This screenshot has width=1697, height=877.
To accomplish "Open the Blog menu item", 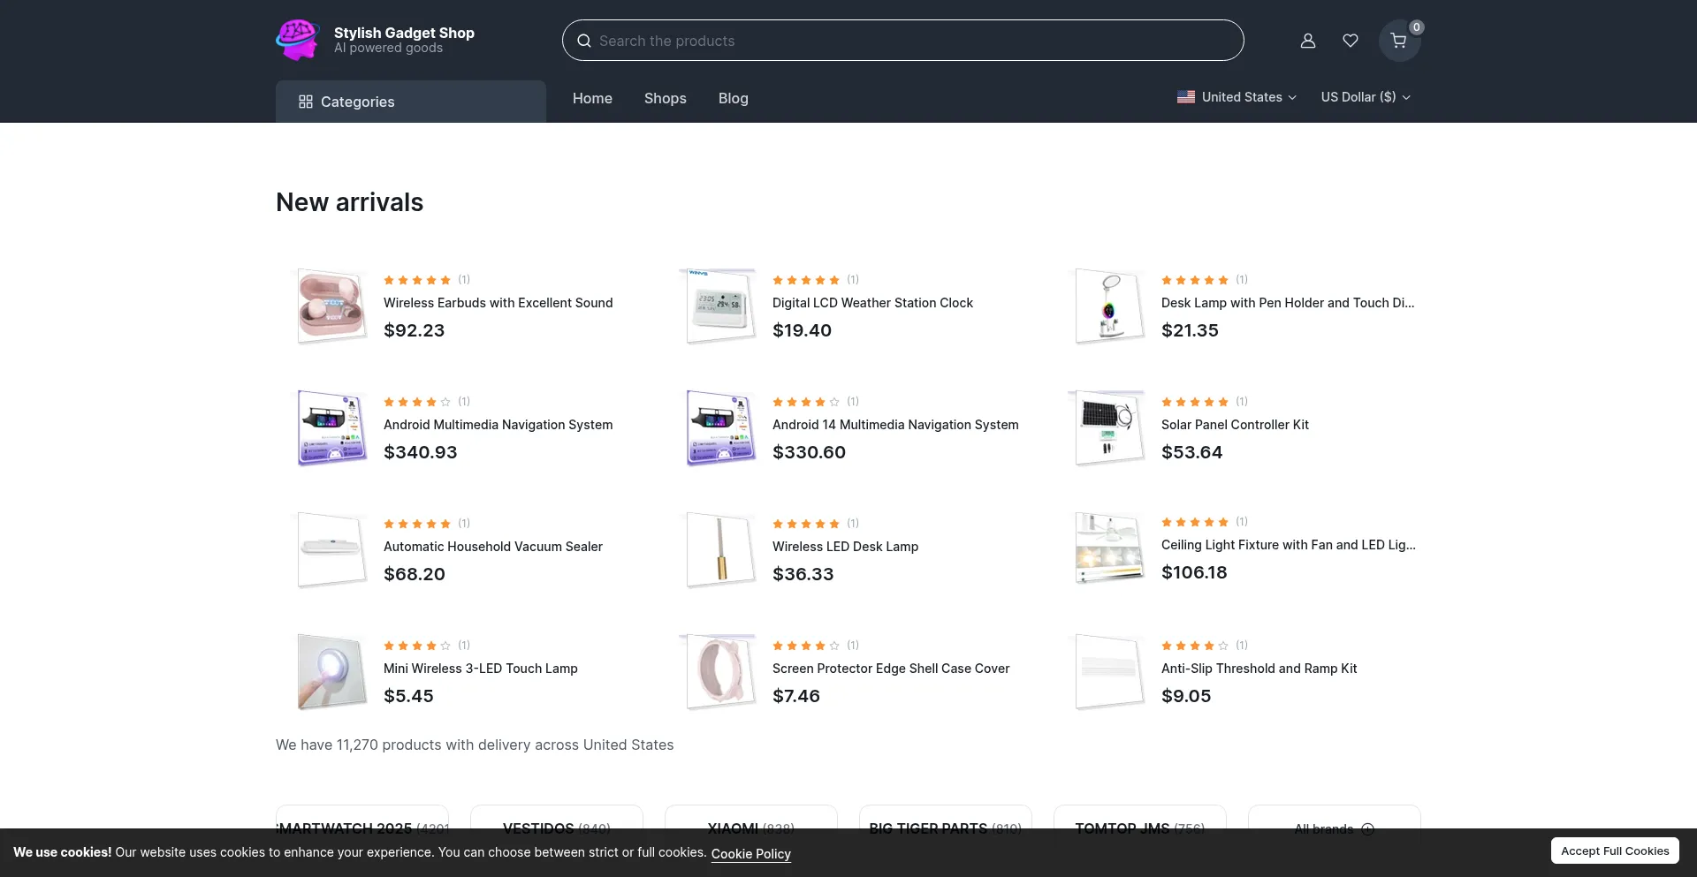I will (x=733, y=98).
